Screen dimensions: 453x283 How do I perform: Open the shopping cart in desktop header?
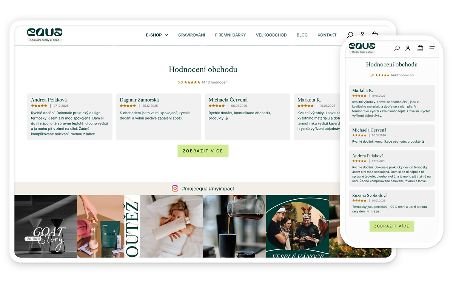[374, 34]
